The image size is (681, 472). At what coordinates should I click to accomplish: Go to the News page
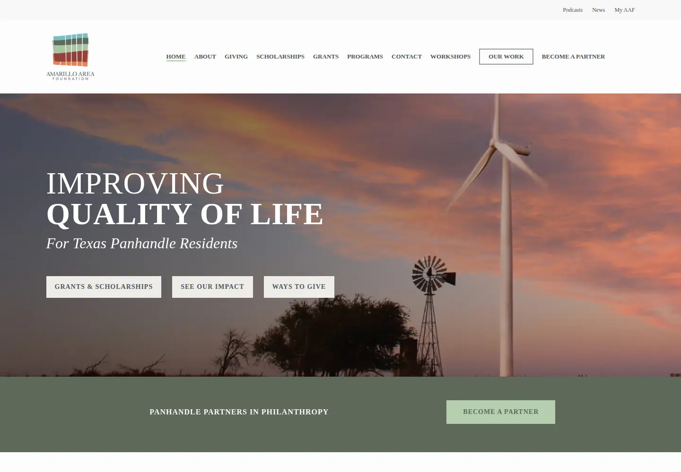coord(598,10)
